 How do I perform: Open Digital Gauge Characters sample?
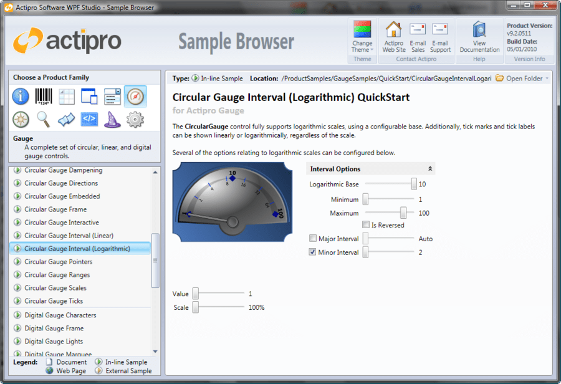(x=60, y=315)
